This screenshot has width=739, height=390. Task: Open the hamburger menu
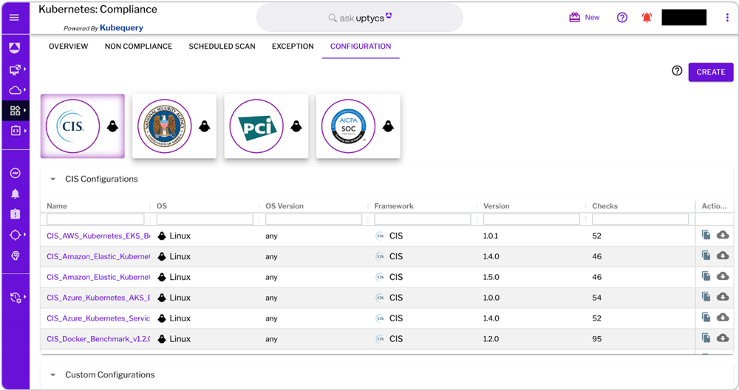tap(14, 18)
